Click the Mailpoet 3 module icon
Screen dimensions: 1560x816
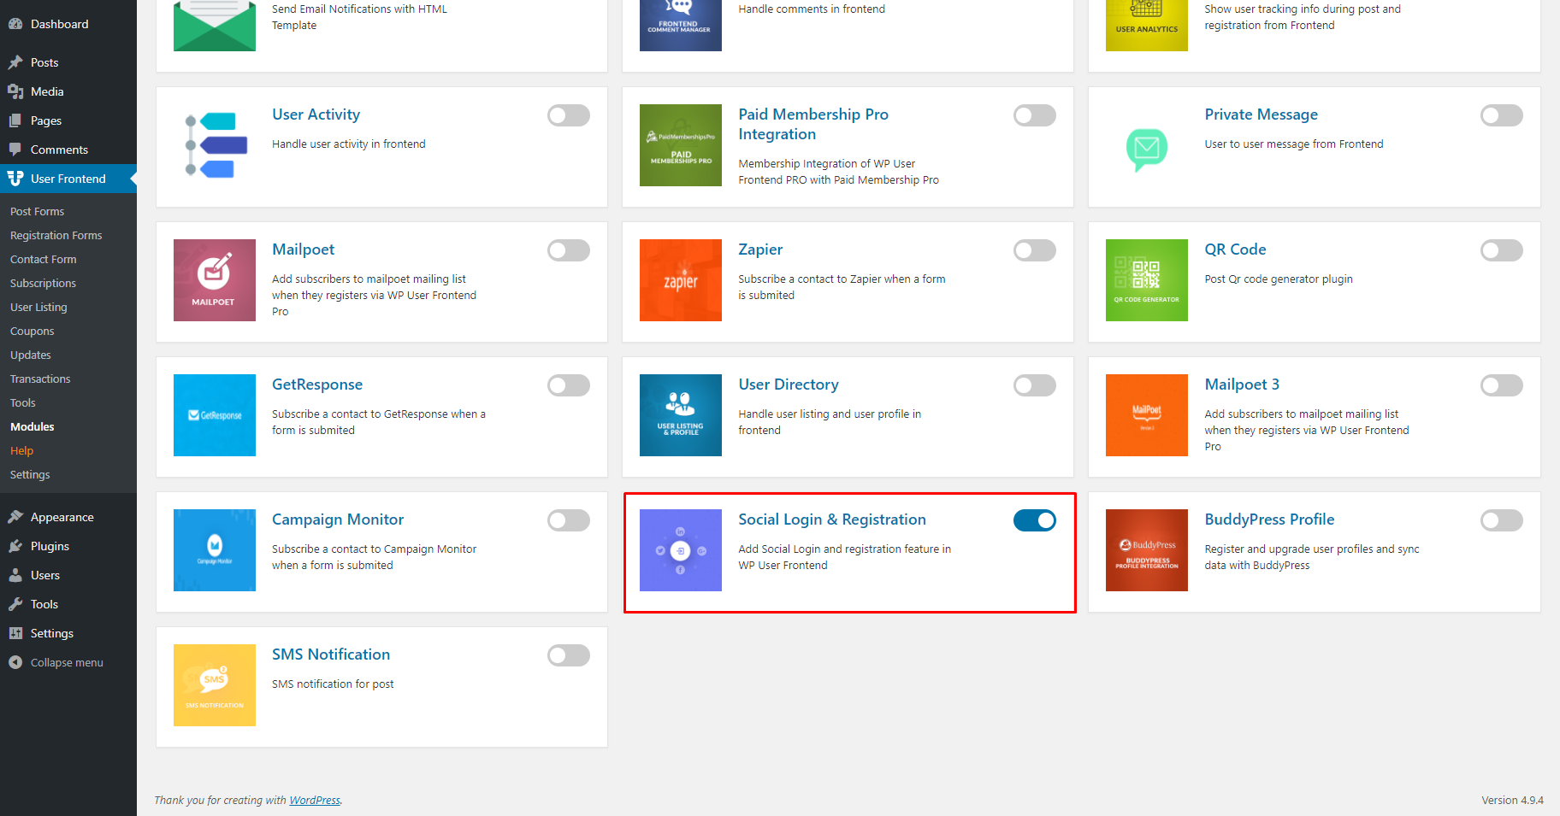(x=1147, y=415)
